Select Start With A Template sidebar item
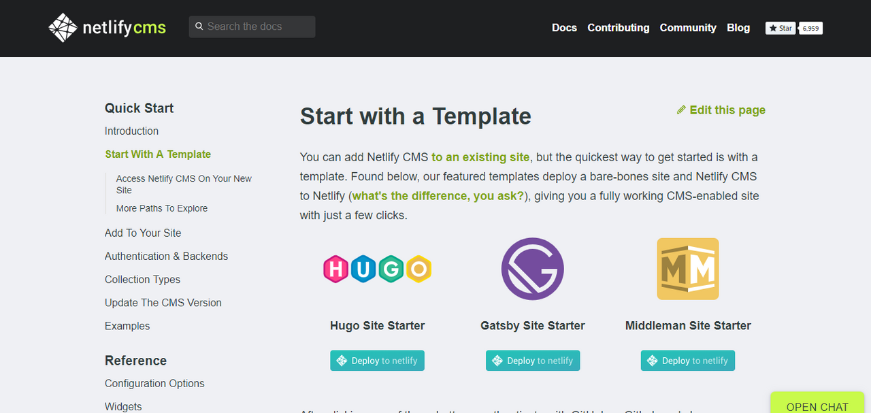This screenshot has height=413, width=871. 158,154
